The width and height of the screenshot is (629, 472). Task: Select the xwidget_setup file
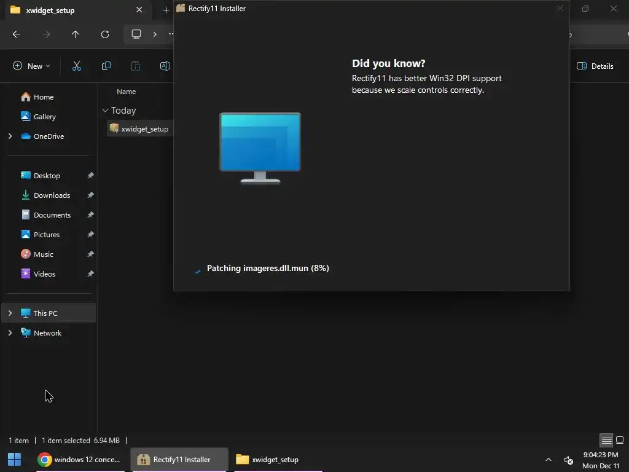point(139,129)
